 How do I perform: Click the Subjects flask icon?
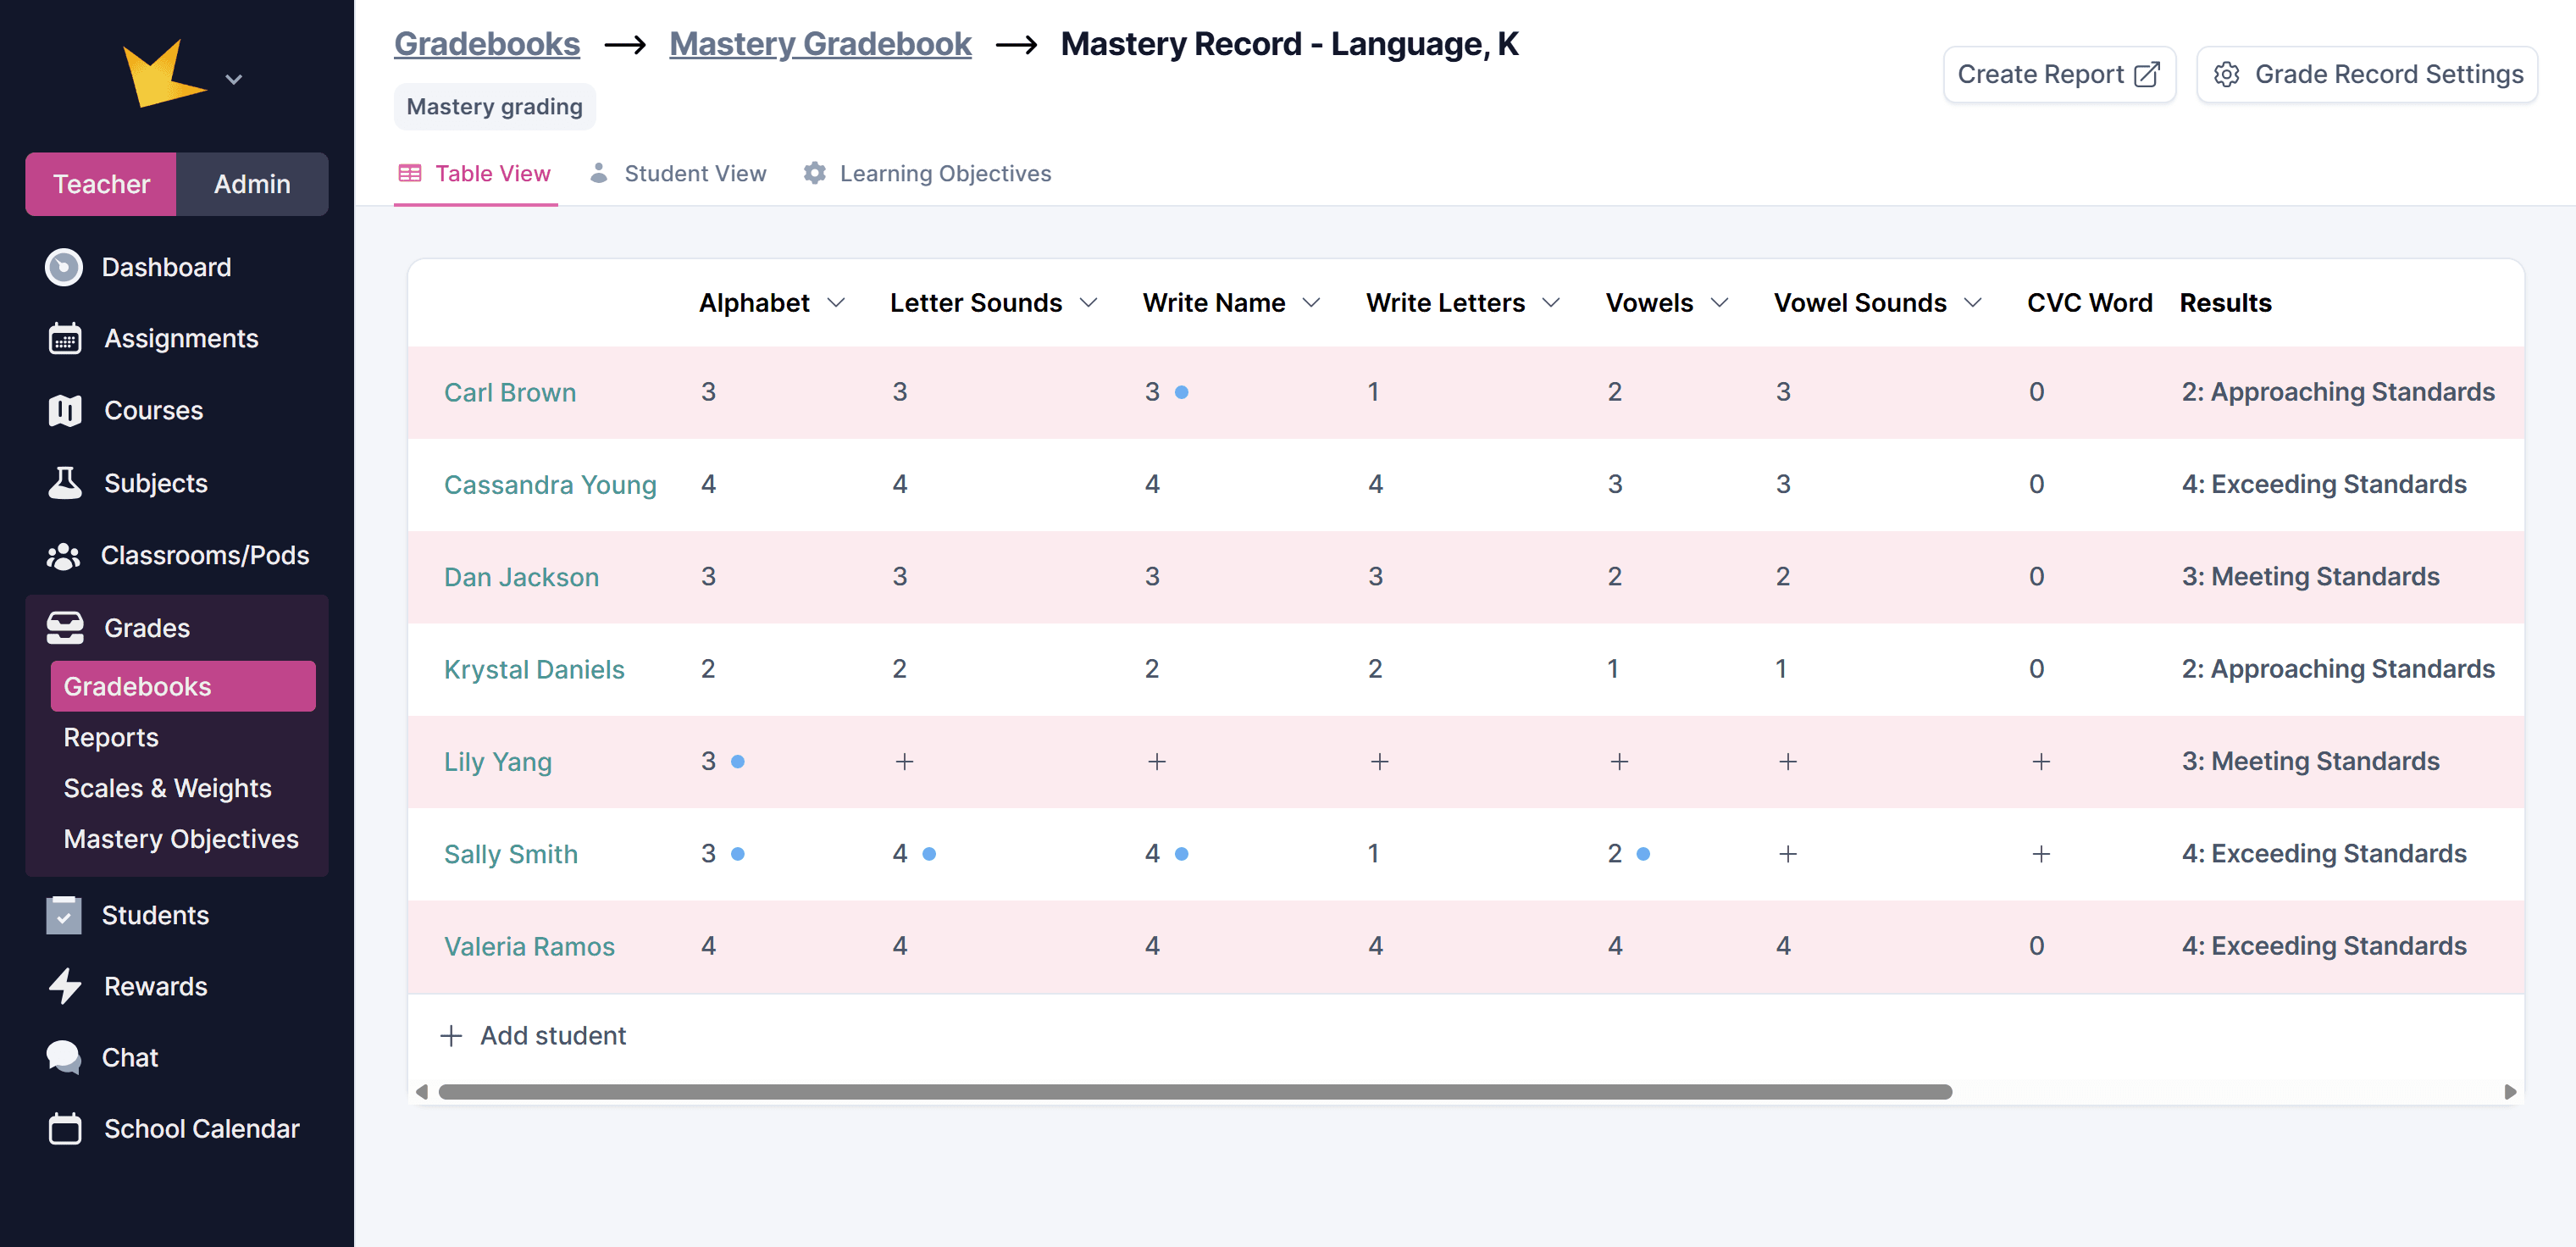65,483
